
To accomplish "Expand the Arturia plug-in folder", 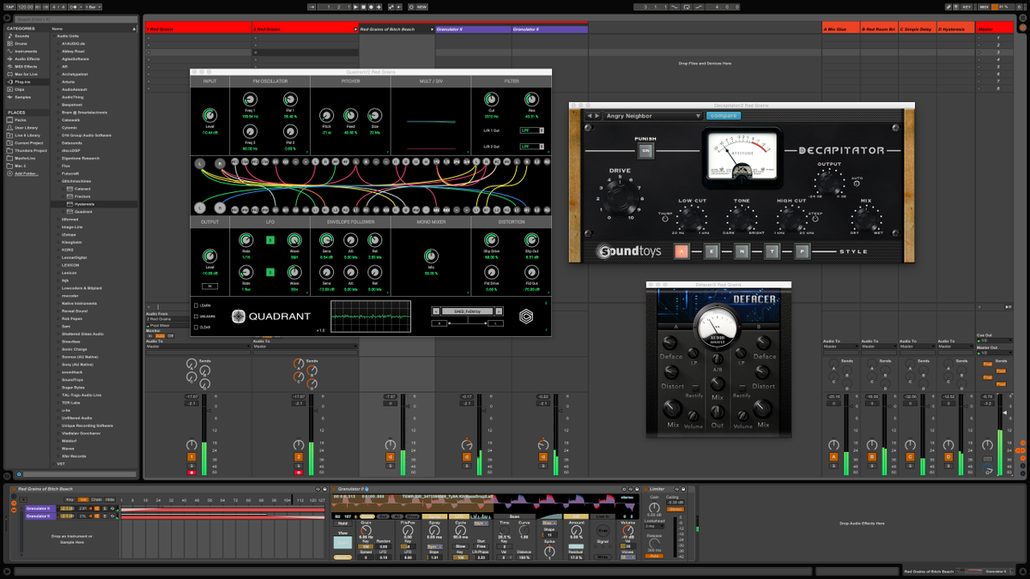I will click(x=58, y=81).
